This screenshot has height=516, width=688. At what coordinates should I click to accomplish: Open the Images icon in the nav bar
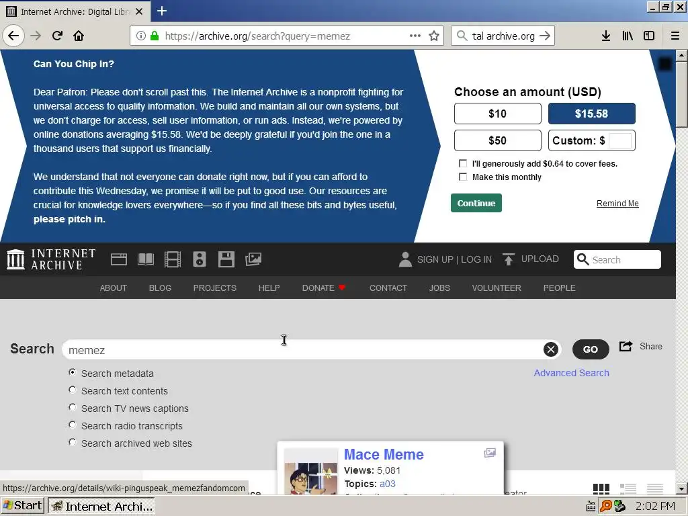[x=253, y=259]
